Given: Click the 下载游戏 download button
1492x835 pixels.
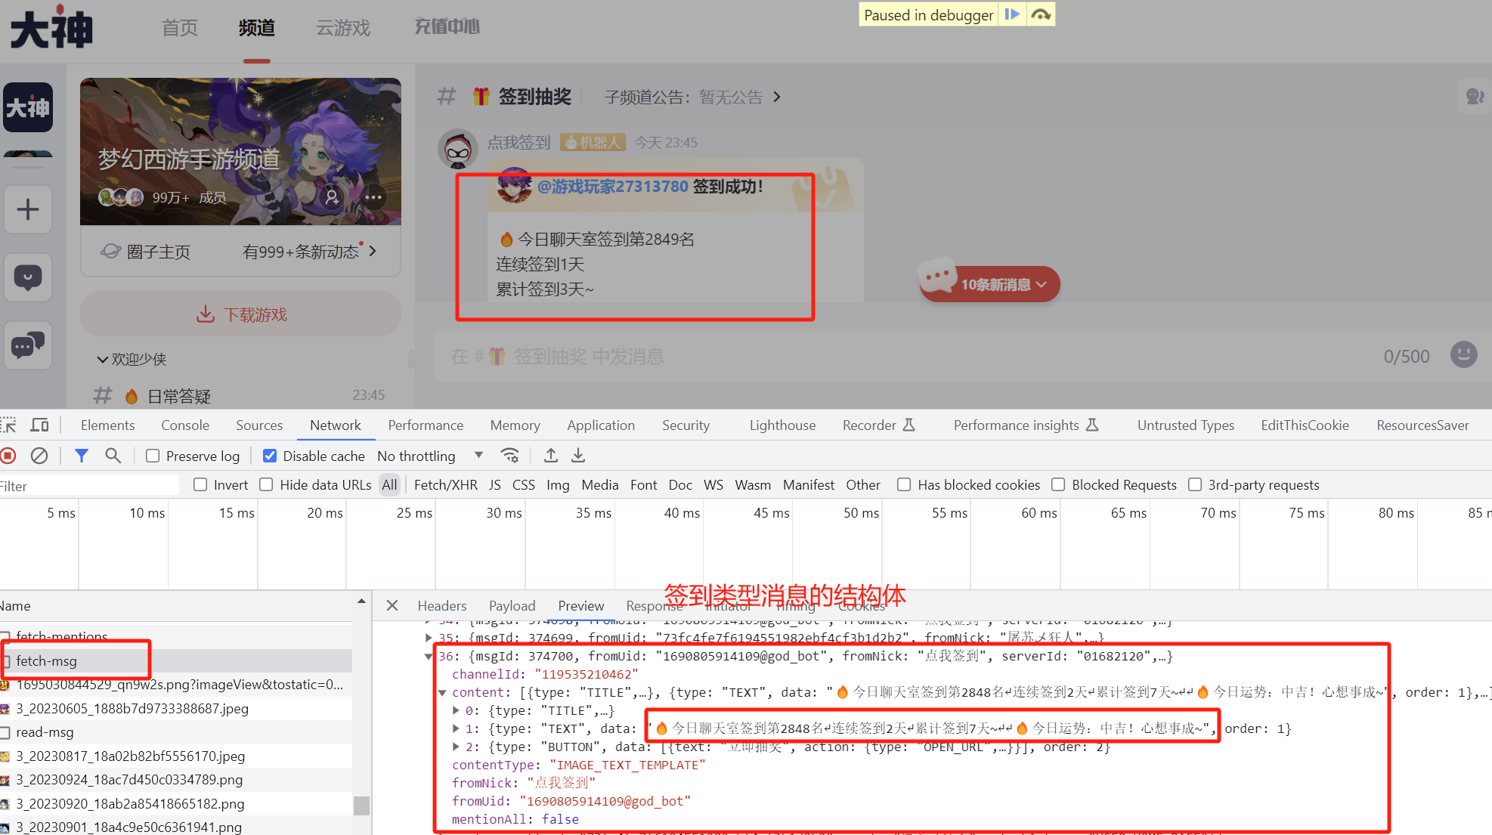Looking at the screenshot, I should pos(240,314).
